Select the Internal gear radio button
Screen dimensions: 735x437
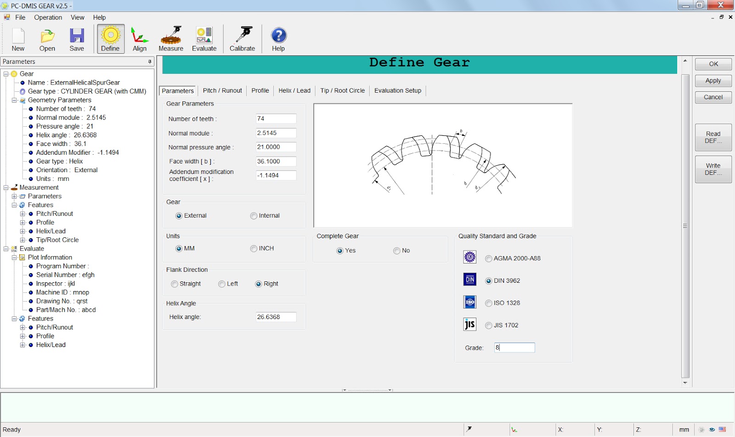click(x=254, y=216)
